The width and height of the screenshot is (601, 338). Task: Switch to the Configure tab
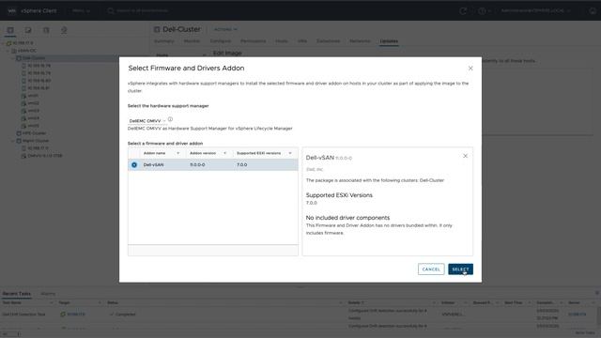[221, 41]
